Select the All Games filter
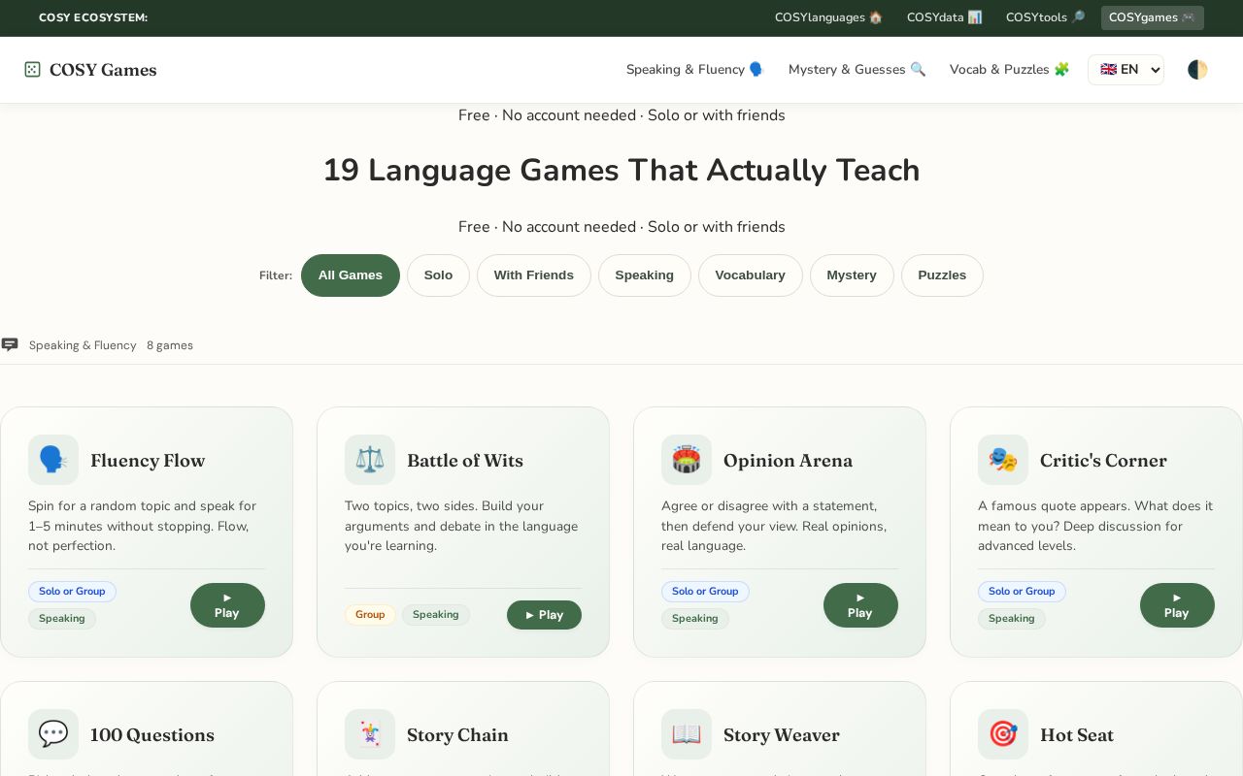This screenshot has height=776, width=1243. 351,275
